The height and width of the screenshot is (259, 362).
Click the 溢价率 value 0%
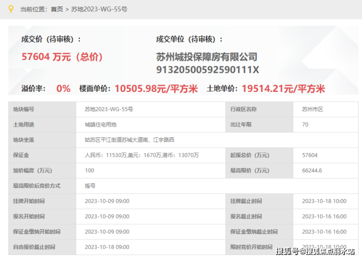pos(64,88)
